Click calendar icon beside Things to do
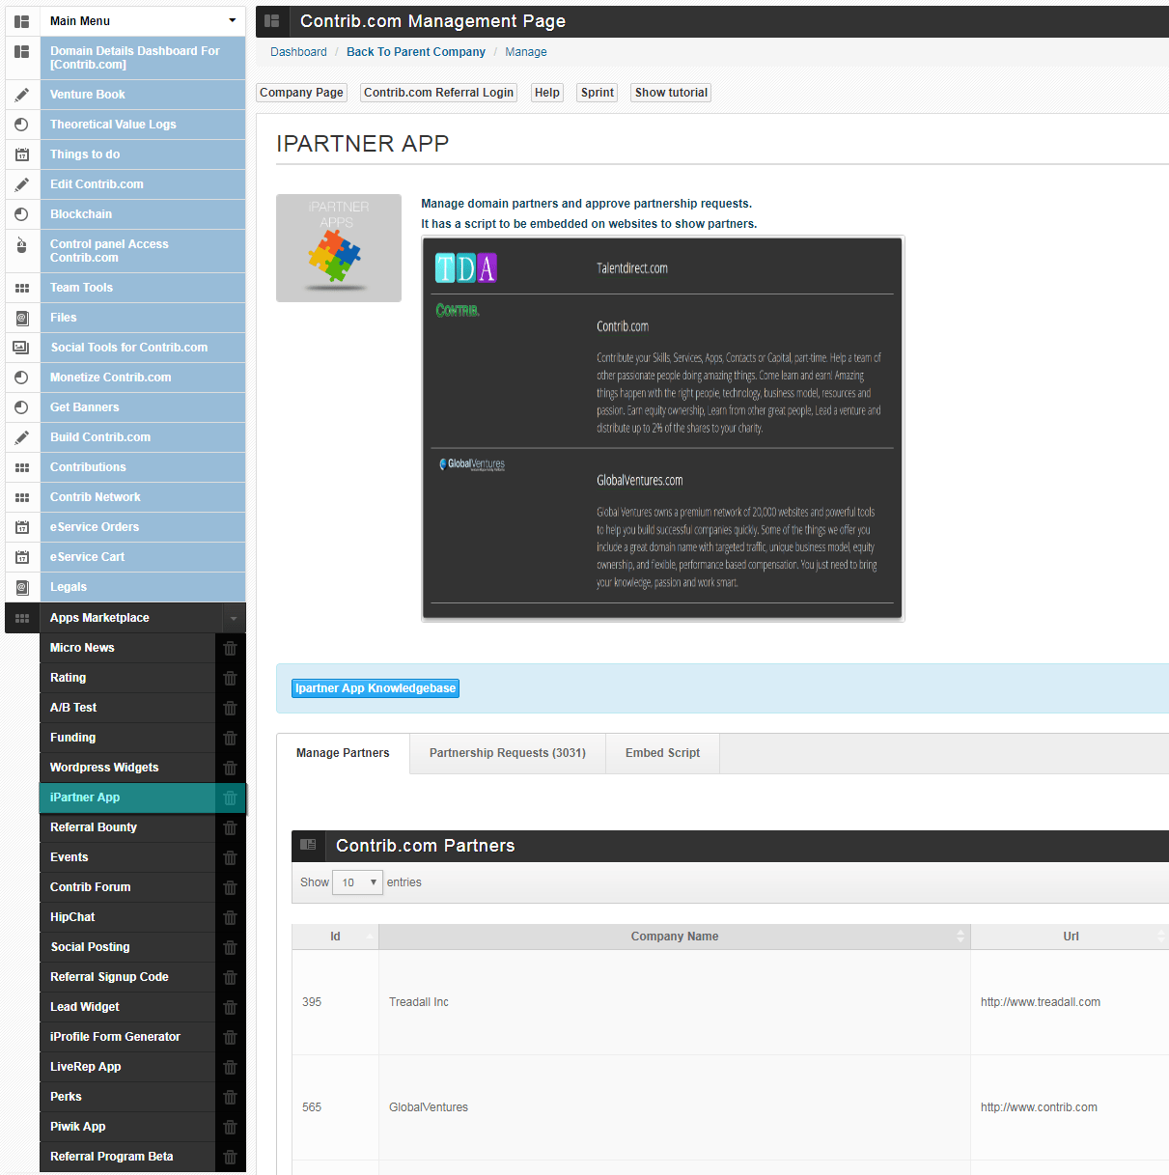 click(21, 154)
